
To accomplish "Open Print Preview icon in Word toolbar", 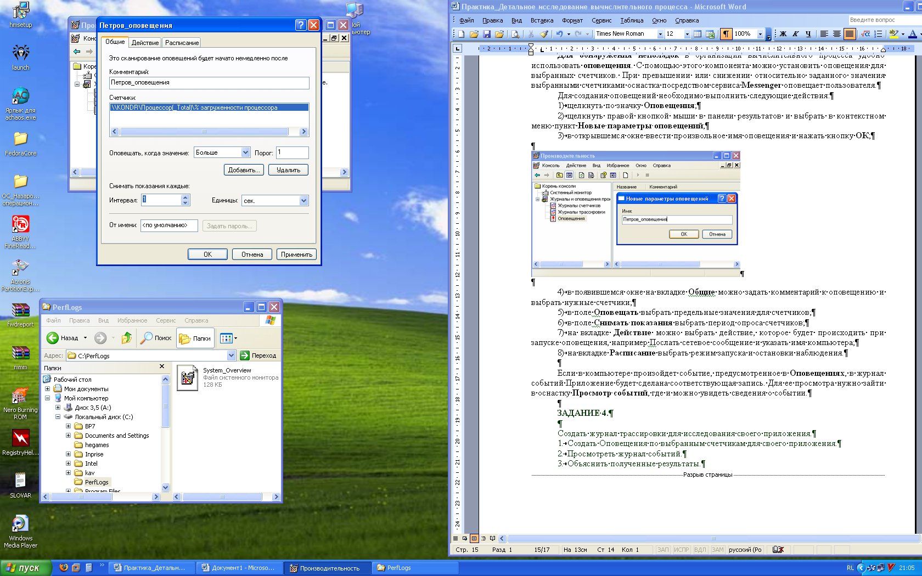I will (515, 34).
